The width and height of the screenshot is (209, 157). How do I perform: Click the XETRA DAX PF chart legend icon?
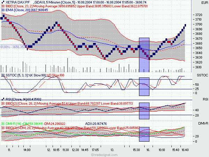(3, 2)
